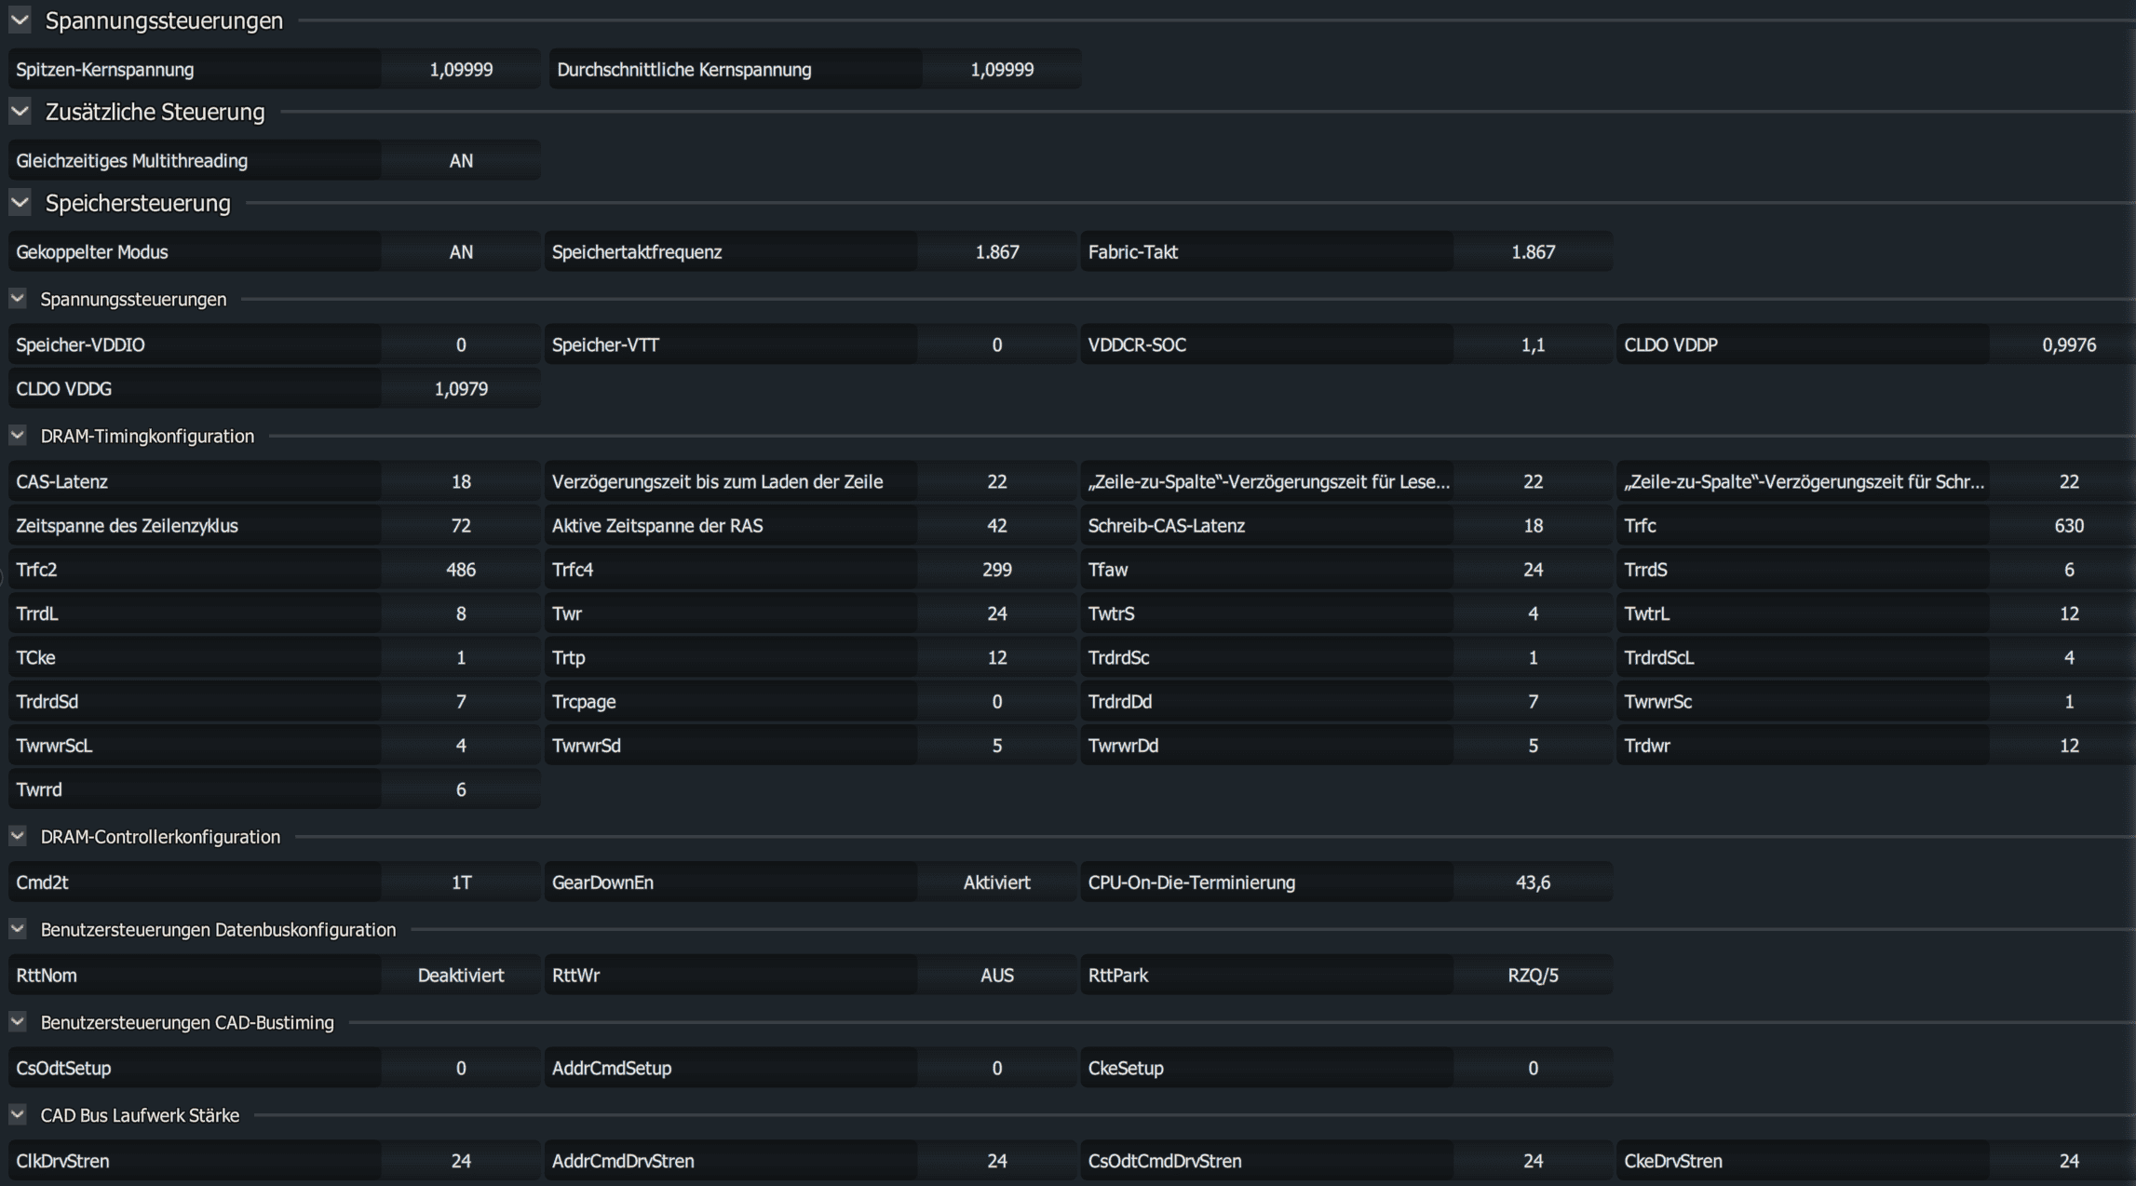2136x1186 pixels.
Task: Click the TwrwrSc label
Action: (1657, 701)
